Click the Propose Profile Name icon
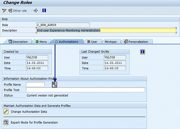The width and height of the screenshot is (180, 129). pos(54,85)
